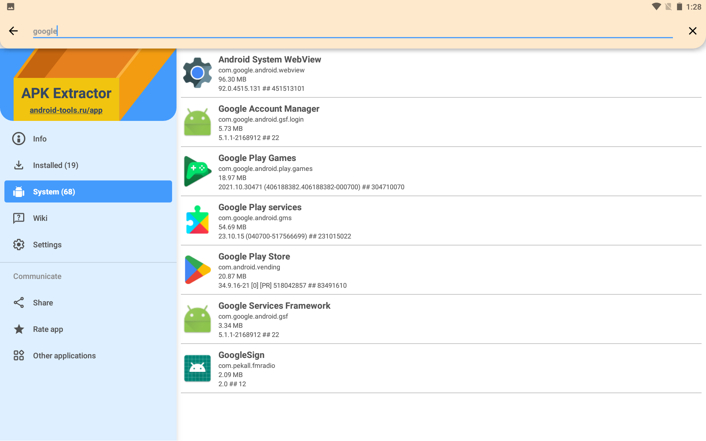Select the Google Services Framework title
The image size is (706, 441).
(x=274, y=306)
